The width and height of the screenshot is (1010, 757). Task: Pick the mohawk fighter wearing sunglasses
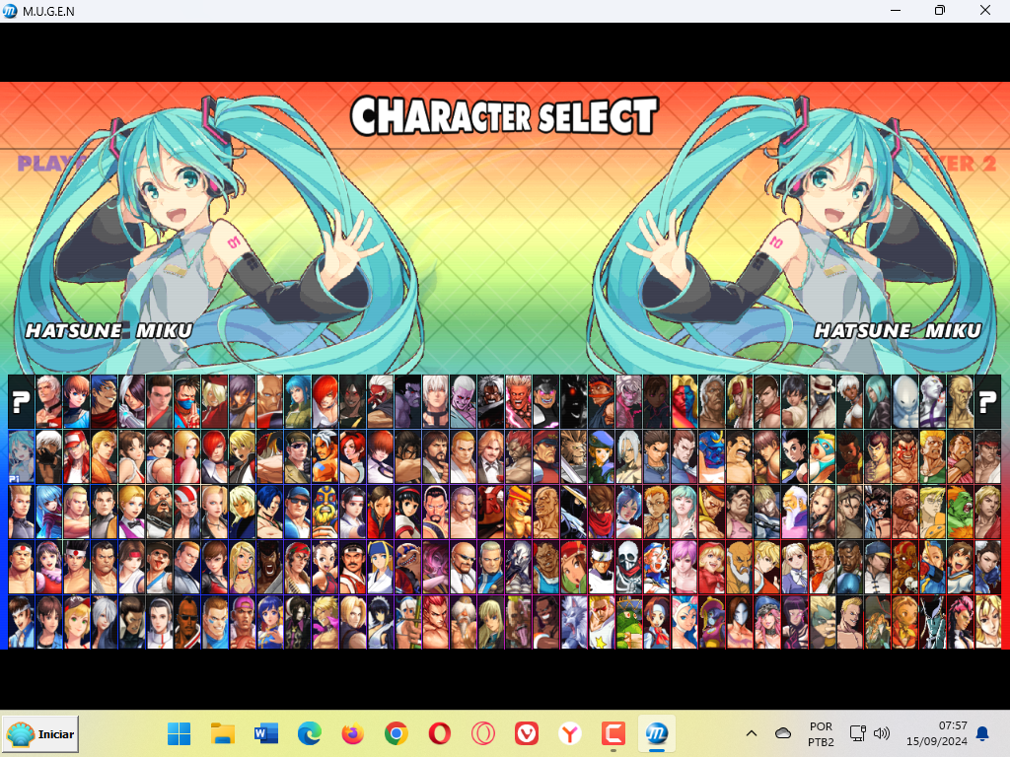coord(186,623)
